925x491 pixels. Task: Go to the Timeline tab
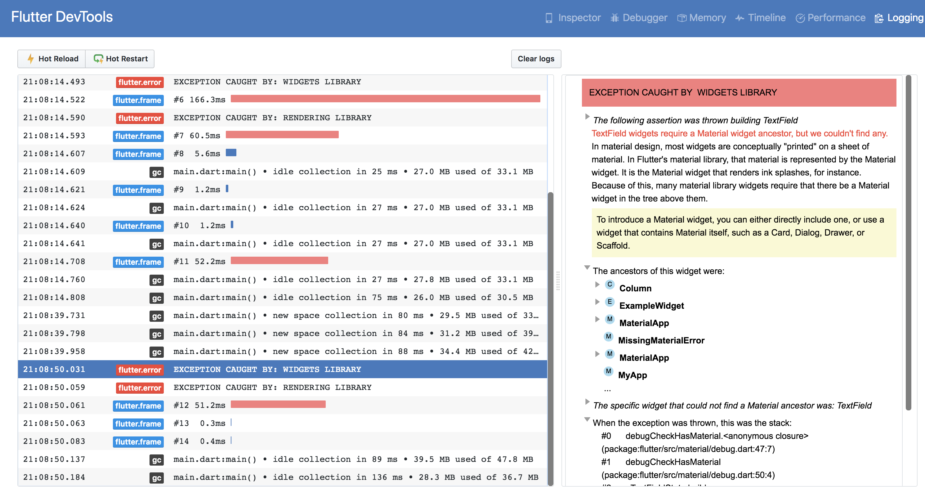760,18
